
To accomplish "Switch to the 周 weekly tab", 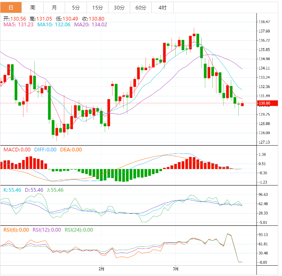I will point(33,8).
